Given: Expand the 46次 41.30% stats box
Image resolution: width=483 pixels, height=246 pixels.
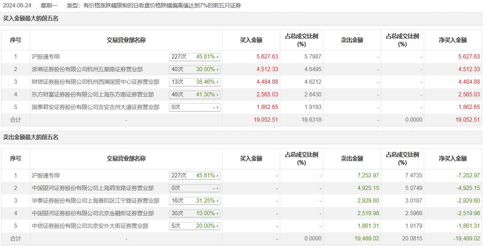Looking at the screenshot, I should pos(195,95).
